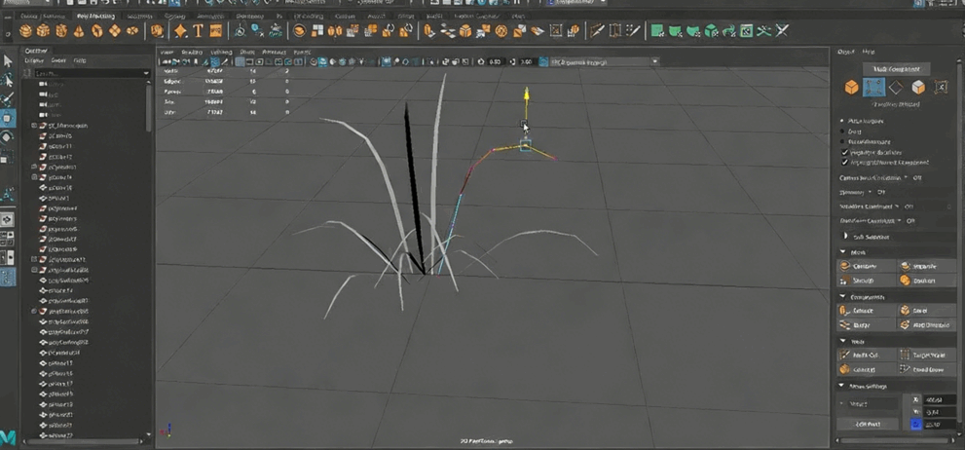Image resolution: width=965 pixels, height=450 pixels.
Task: Click the polygon cube shelf icon
Action: pos(44,31)
